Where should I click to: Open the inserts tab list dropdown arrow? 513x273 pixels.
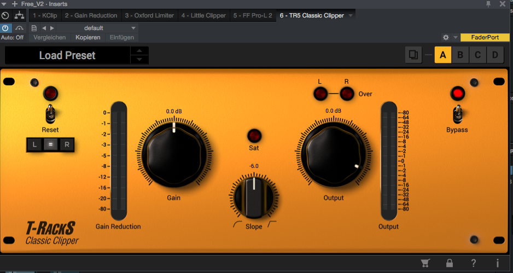point(351,15)
